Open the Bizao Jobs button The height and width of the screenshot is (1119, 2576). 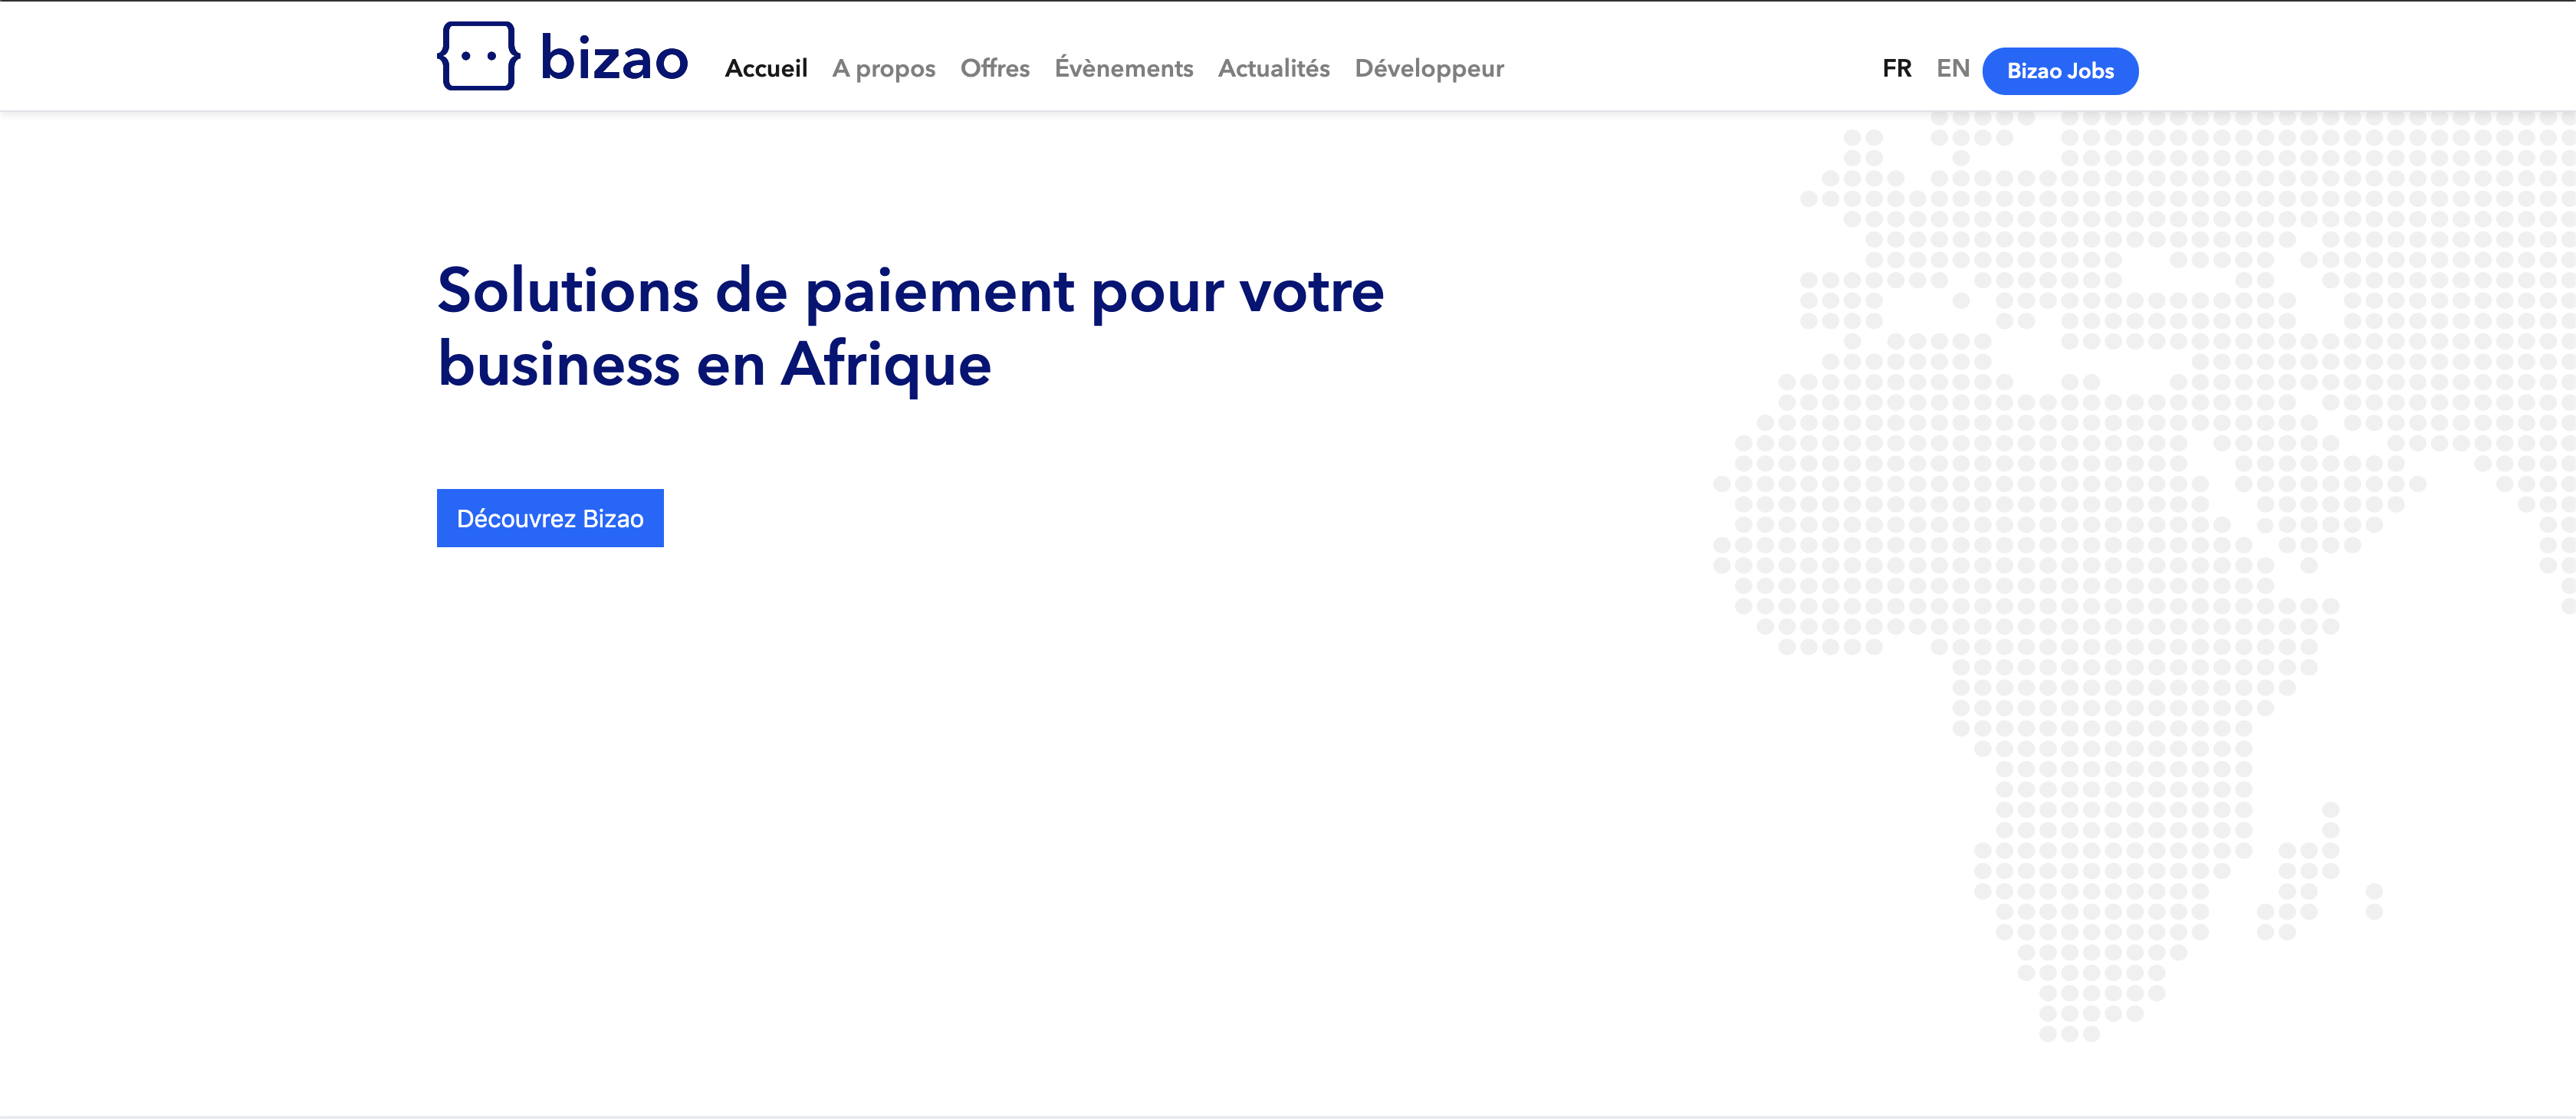click(x=2060, y=71)
